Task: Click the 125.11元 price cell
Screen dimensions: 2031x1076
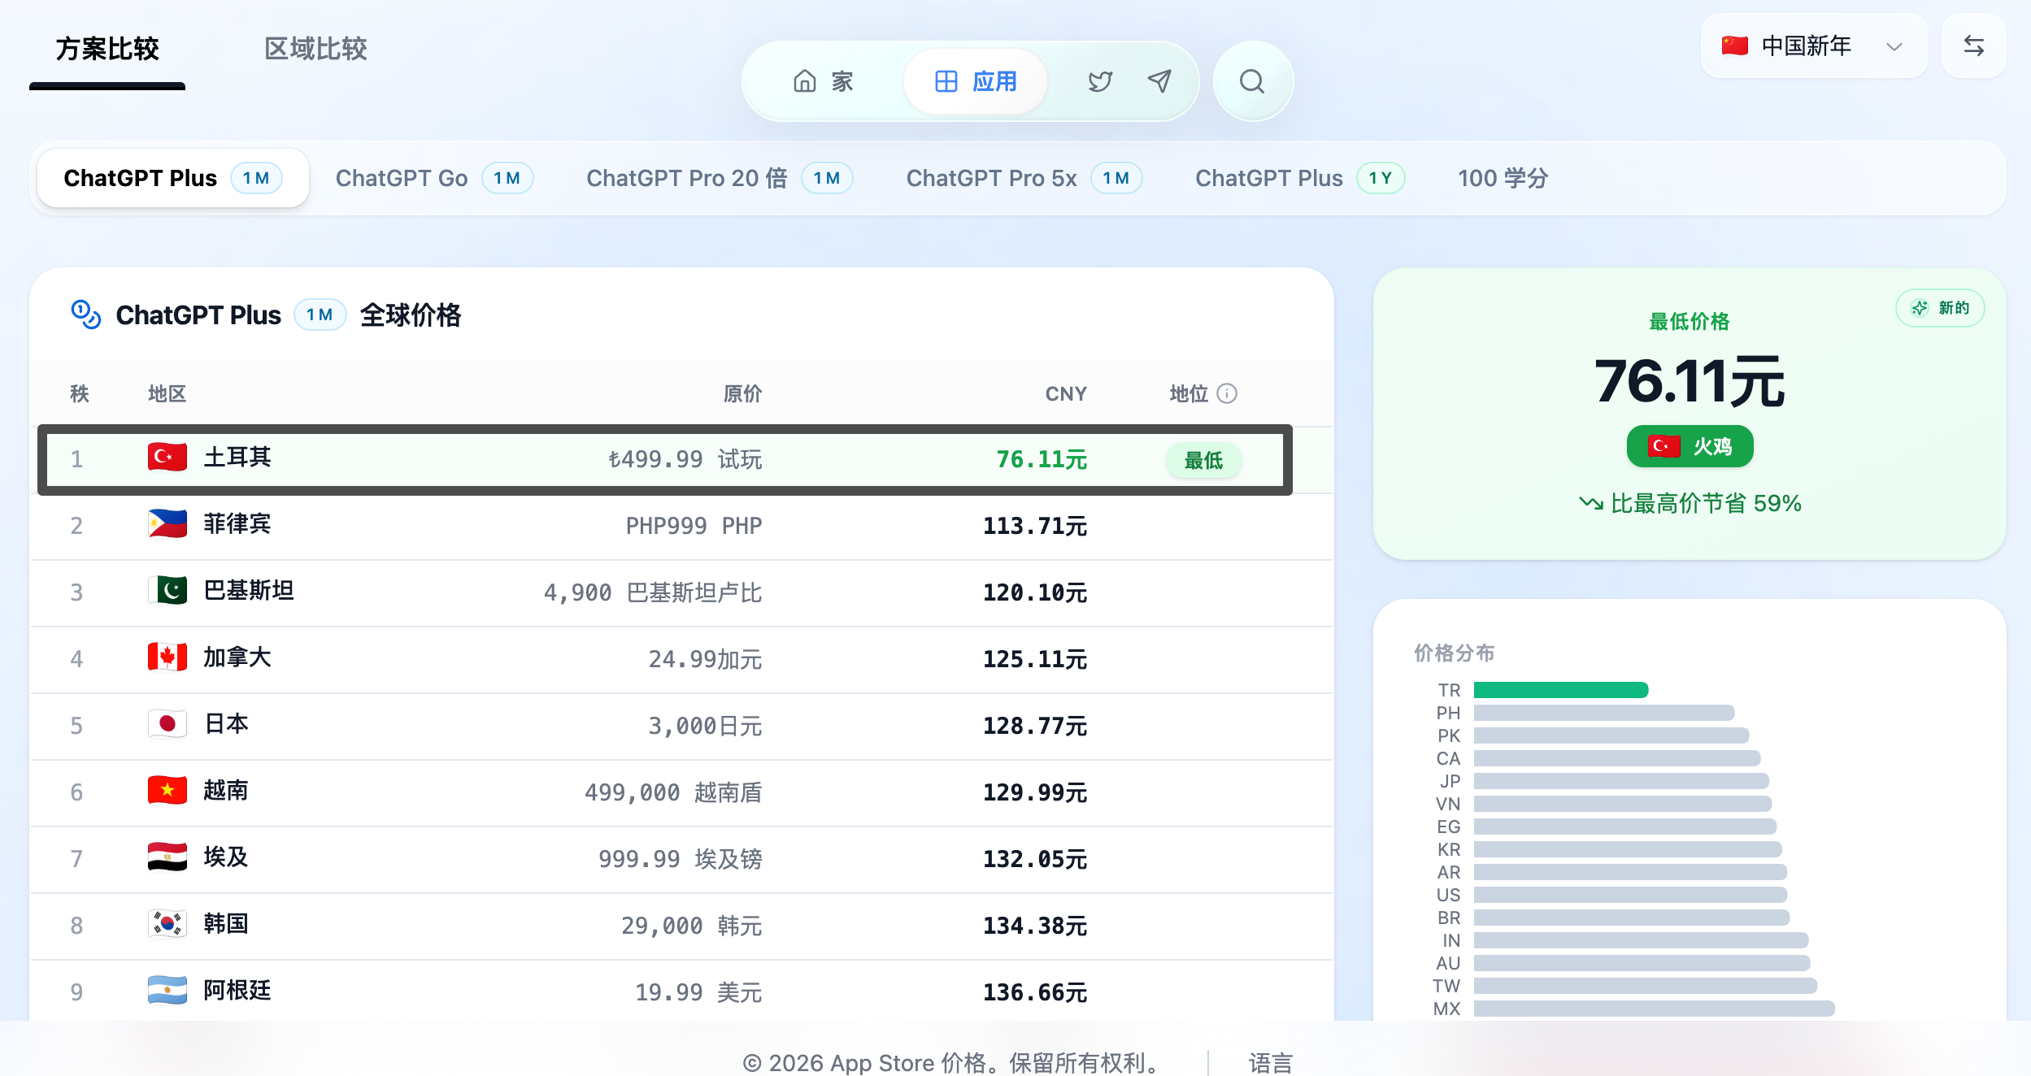Action: 1035,659
